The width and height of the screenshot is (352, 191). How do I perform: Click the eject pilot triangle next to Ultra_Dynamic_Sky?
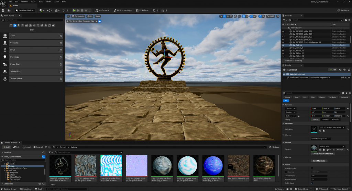point(96,21)
